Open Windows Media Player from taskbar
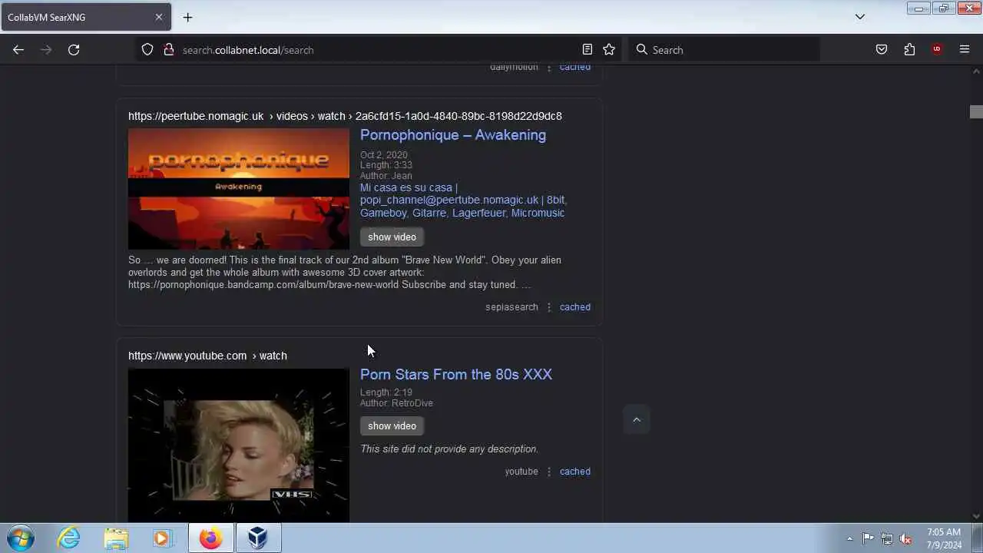This screenshot has height=553, width=983. (162, 538)
